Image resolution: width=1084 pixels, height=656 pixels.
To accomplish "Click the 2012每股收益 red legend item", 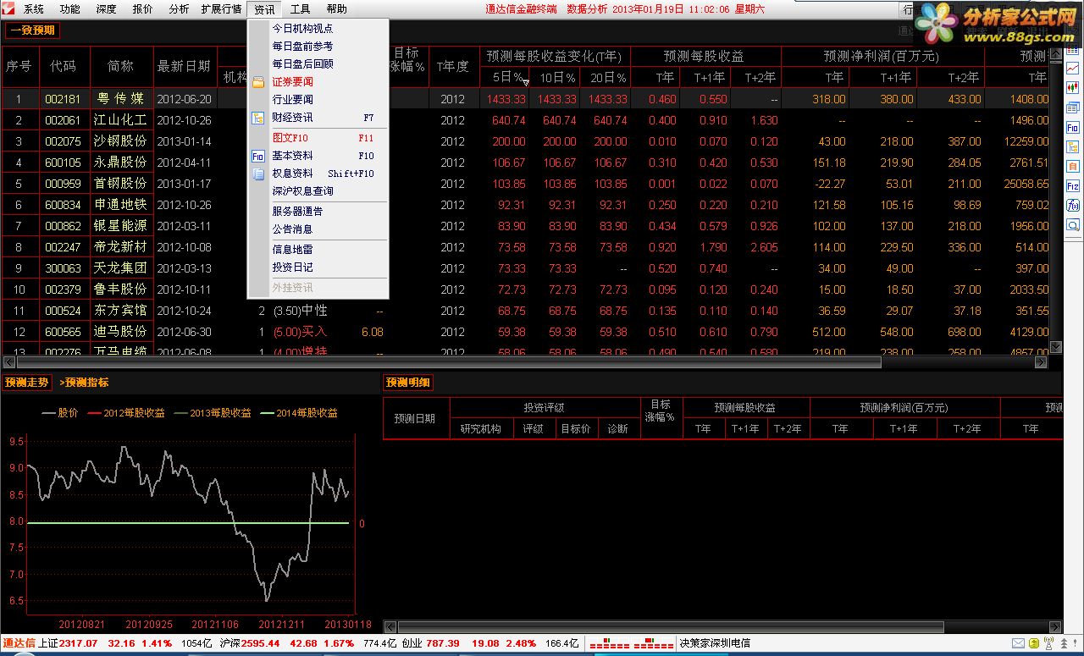I will (x=126, y=413).
